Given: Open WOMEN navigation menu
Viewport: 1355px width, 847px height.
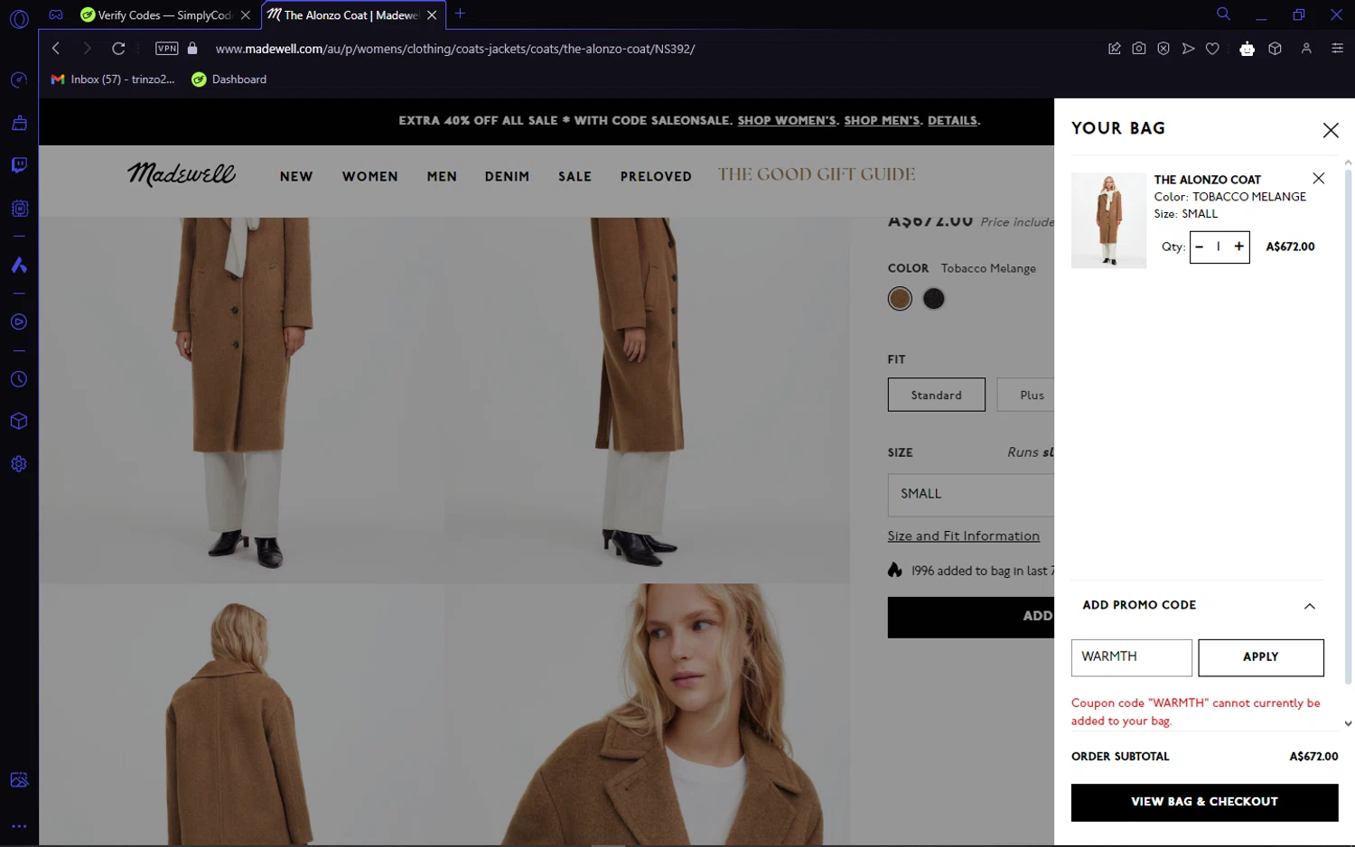Looking at the screenshot, I should (369, 177).
